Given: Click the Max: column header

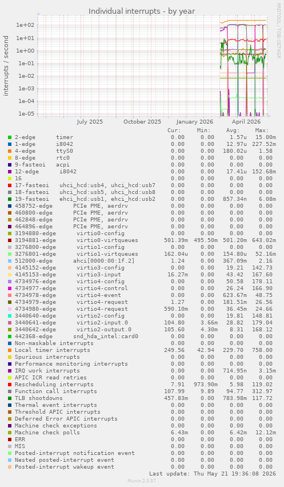Looking at the screenshot, I should [x=262, y=130].
